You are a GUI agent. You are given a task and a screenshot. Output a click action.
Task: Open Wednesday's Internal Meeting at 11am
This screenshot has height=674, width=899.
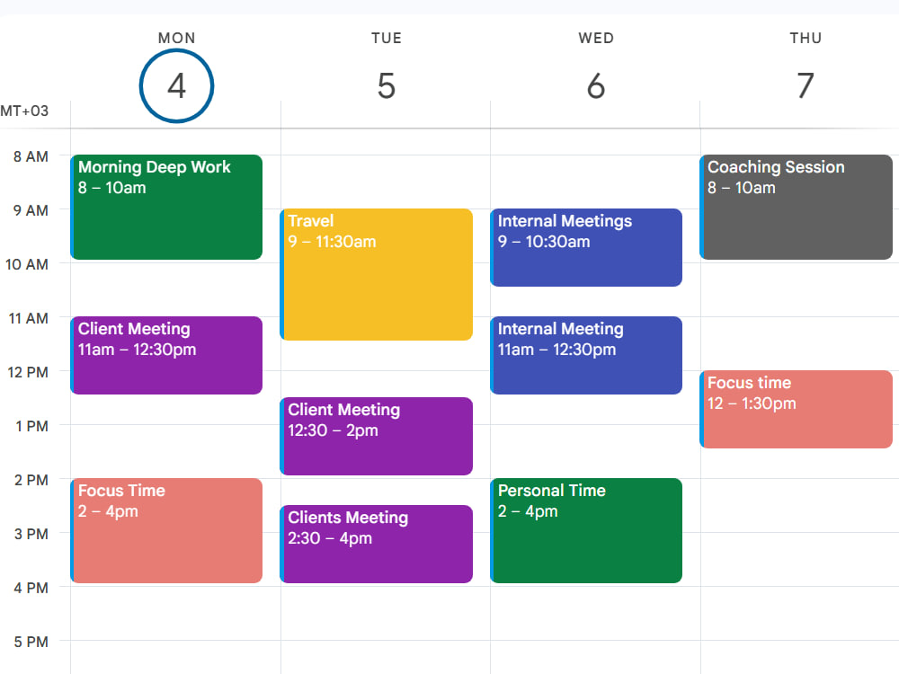coord(586,355)
